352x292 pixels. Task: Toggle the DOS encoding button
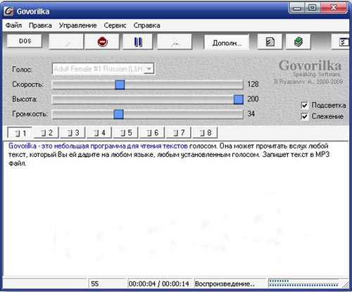tap(25, 41)
